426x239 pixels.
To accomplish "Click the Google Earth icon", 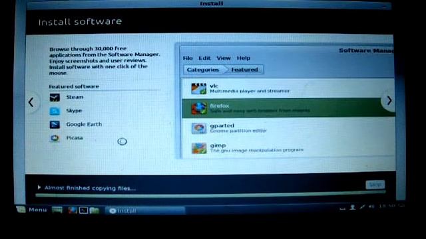I will click(55, 124).
